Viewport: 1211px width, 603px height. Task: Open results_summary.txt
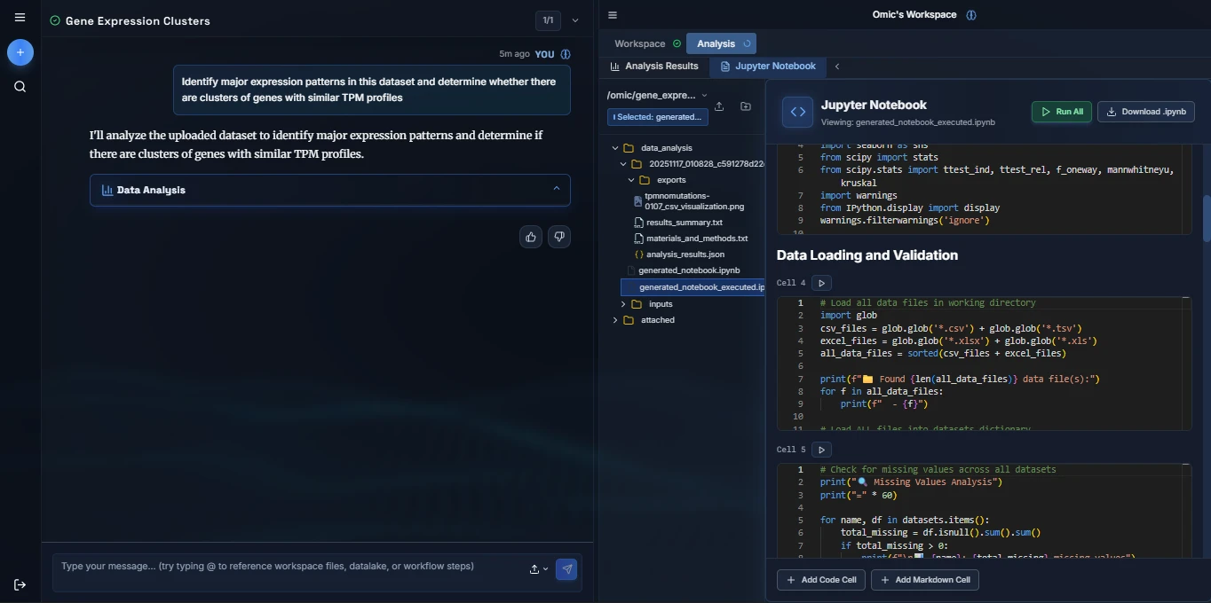click(x=684, y=223)
